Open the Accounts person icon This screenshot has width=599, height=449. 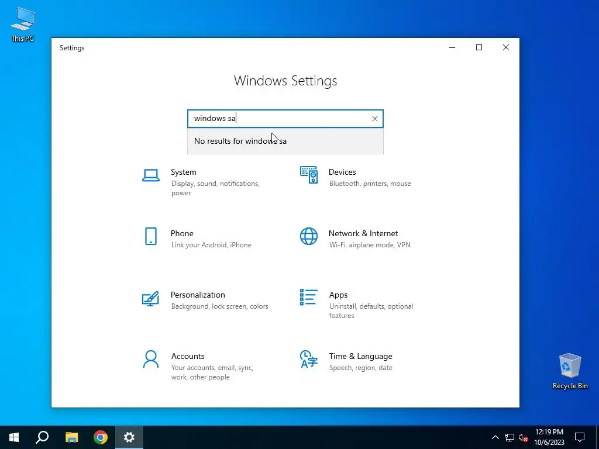pyautogui.click(x=151, y=360)
